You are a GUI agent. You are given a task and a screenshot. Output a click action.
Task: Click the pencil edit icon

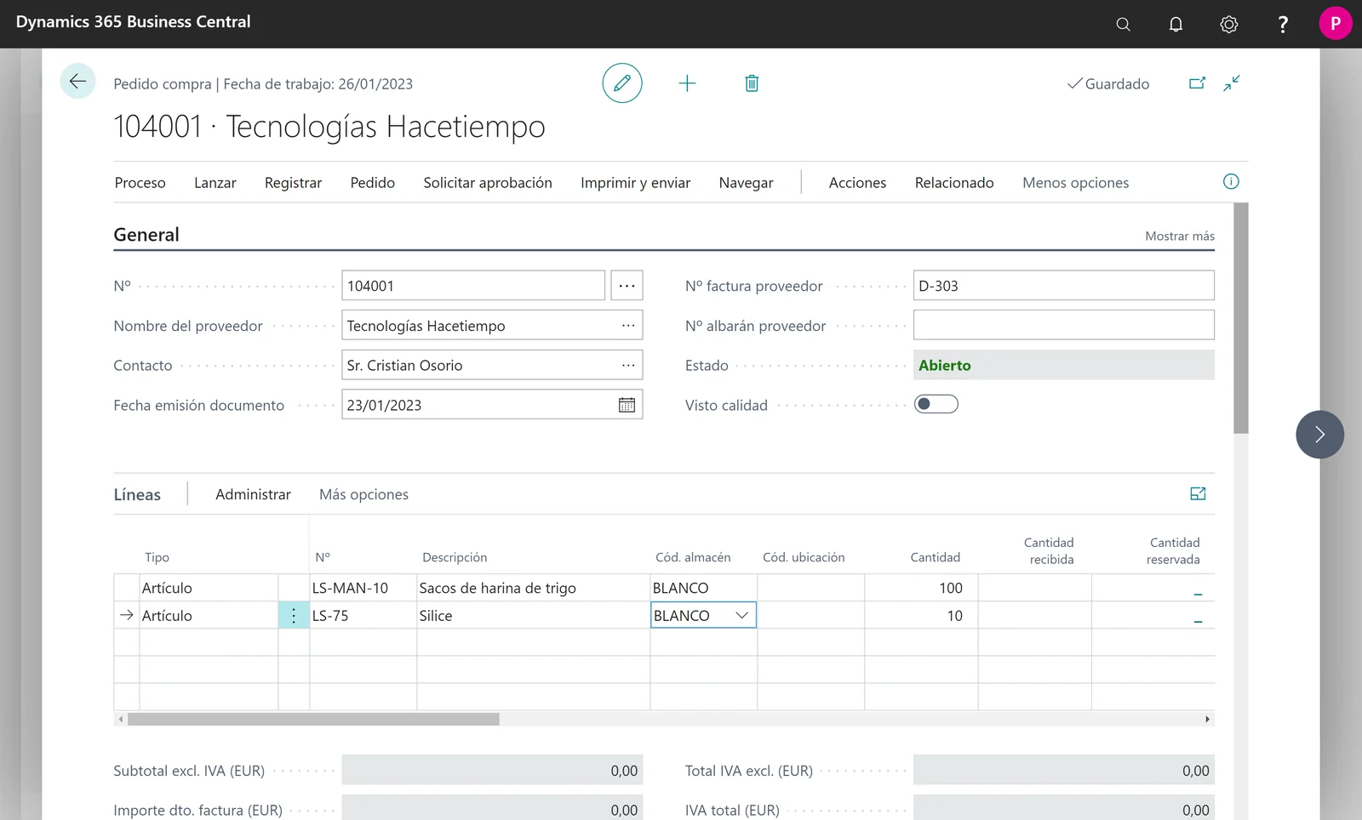[x=622, y=83]
